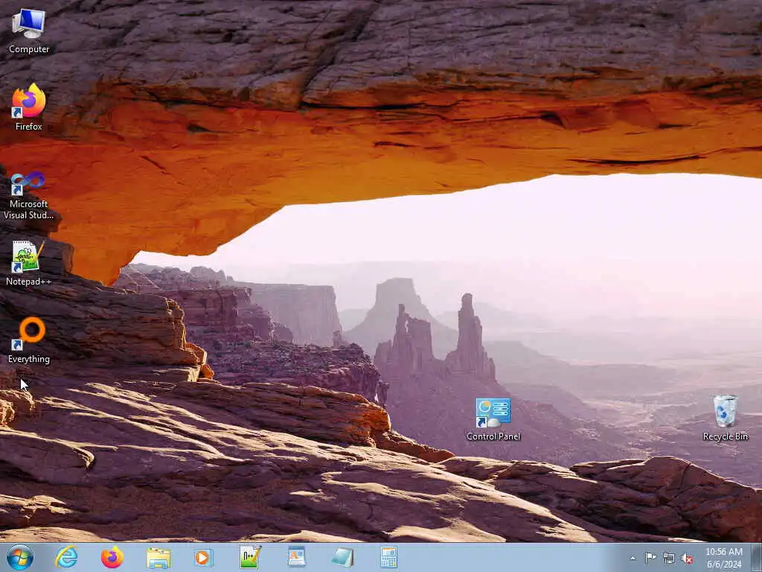
Task: Open the muted volume tray icon
Action: (x=687, y=559)
